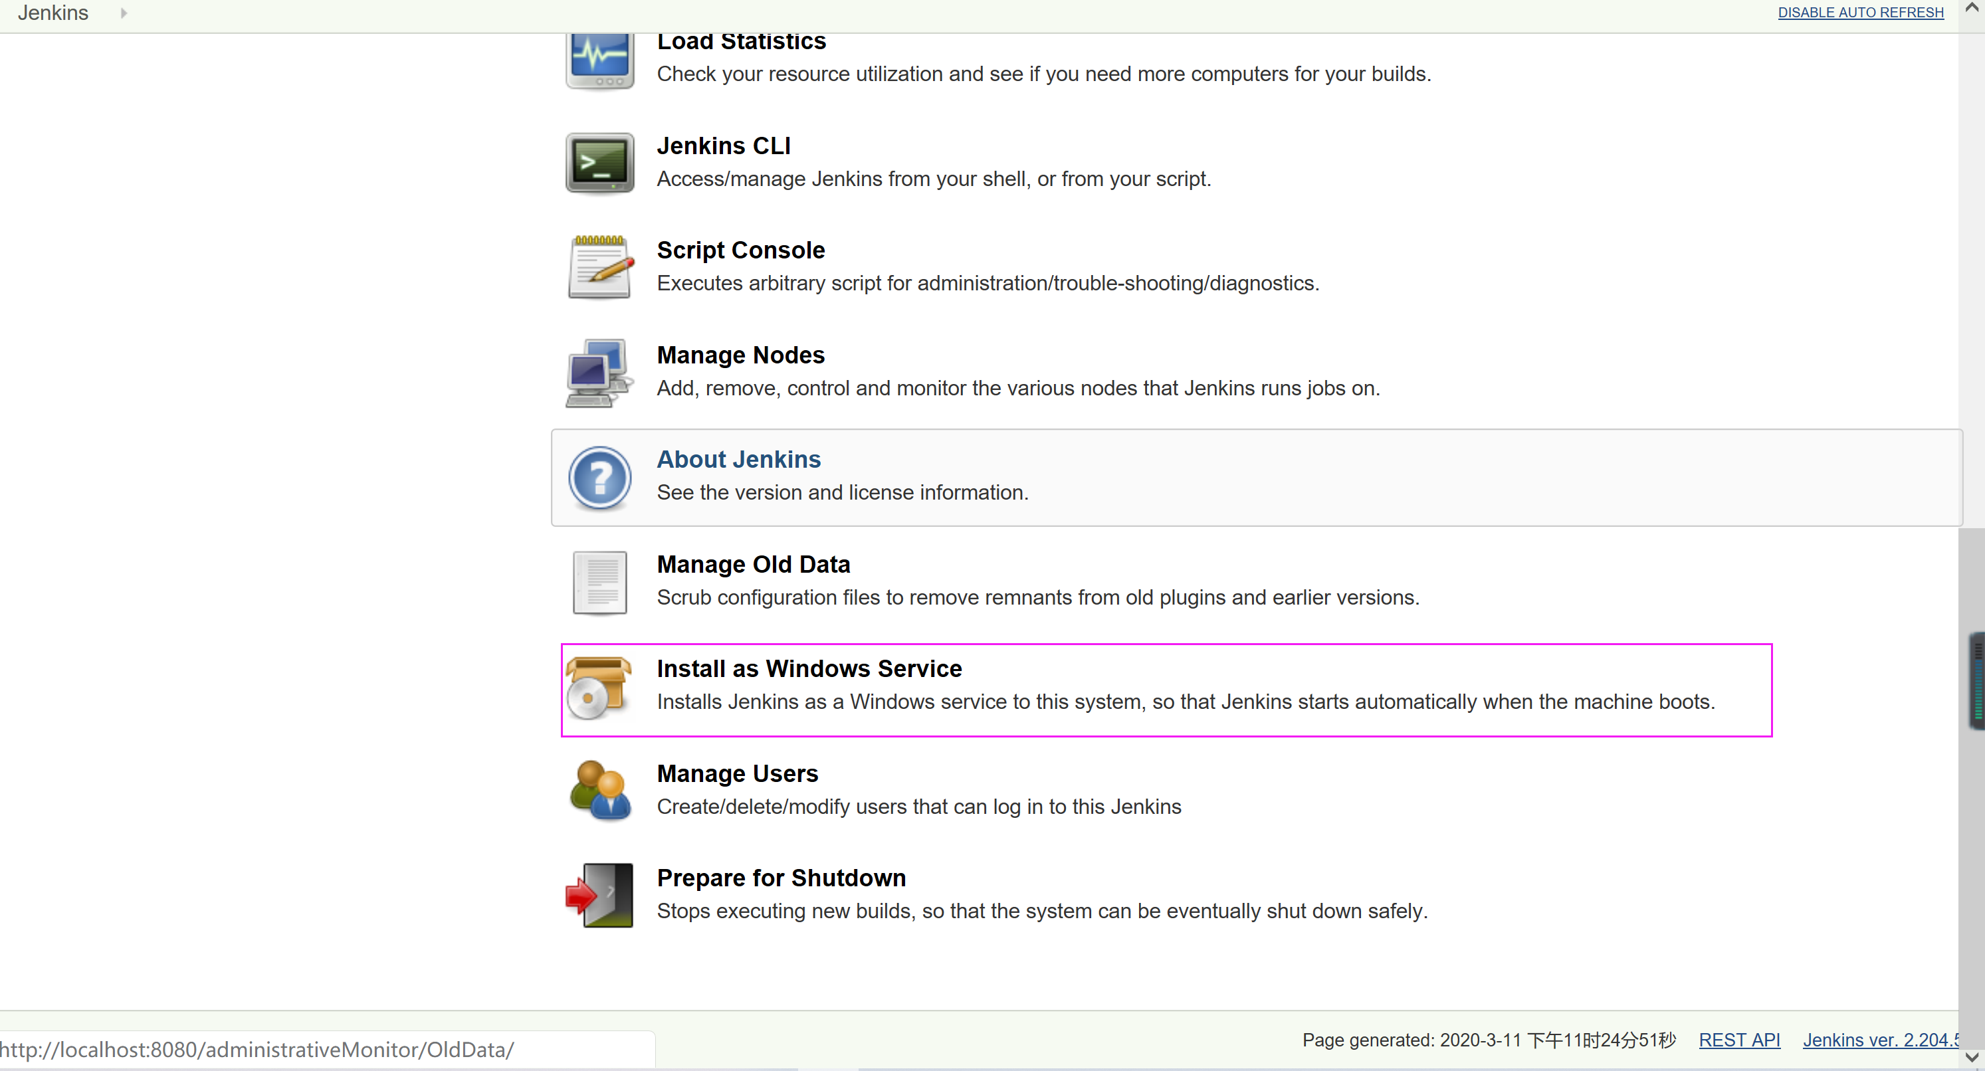This screenshot has height=1071, width=1985.
Task: Open the REST API footer link
Action: (1739, 1040)
